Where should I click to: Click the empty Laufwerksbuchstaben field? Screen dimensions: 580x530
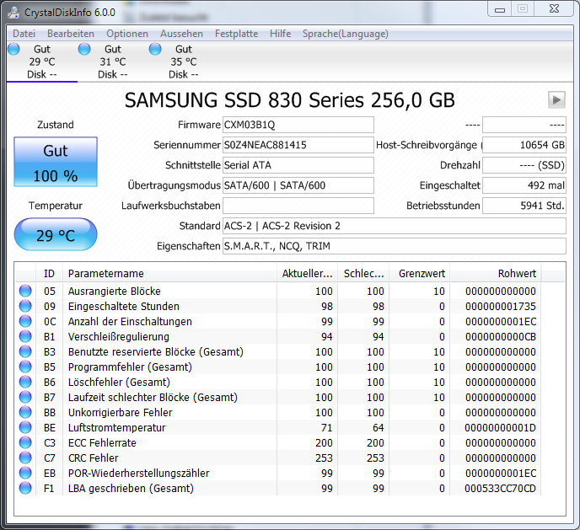click(298, 206)
